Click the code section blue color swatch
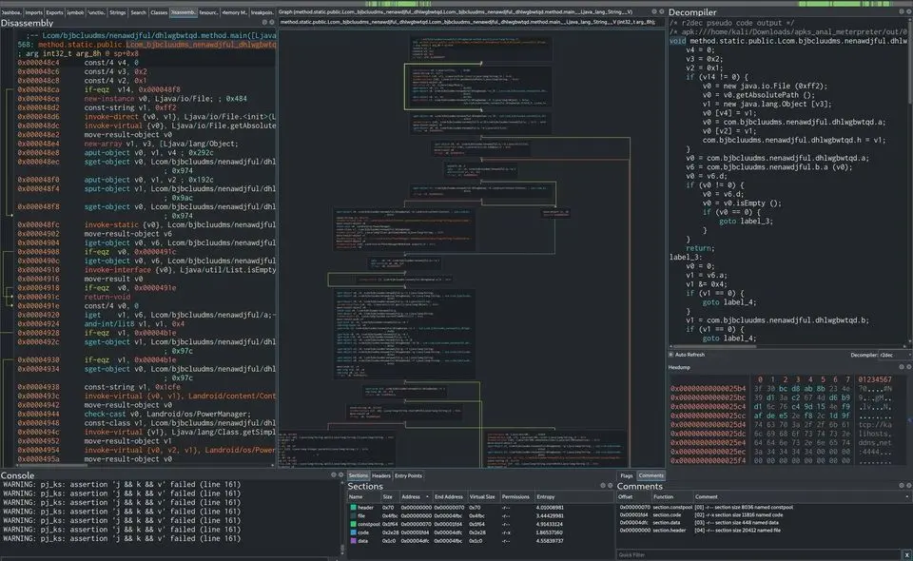The height and width of the screenshot is (561, 913). [x=353, y=532]
